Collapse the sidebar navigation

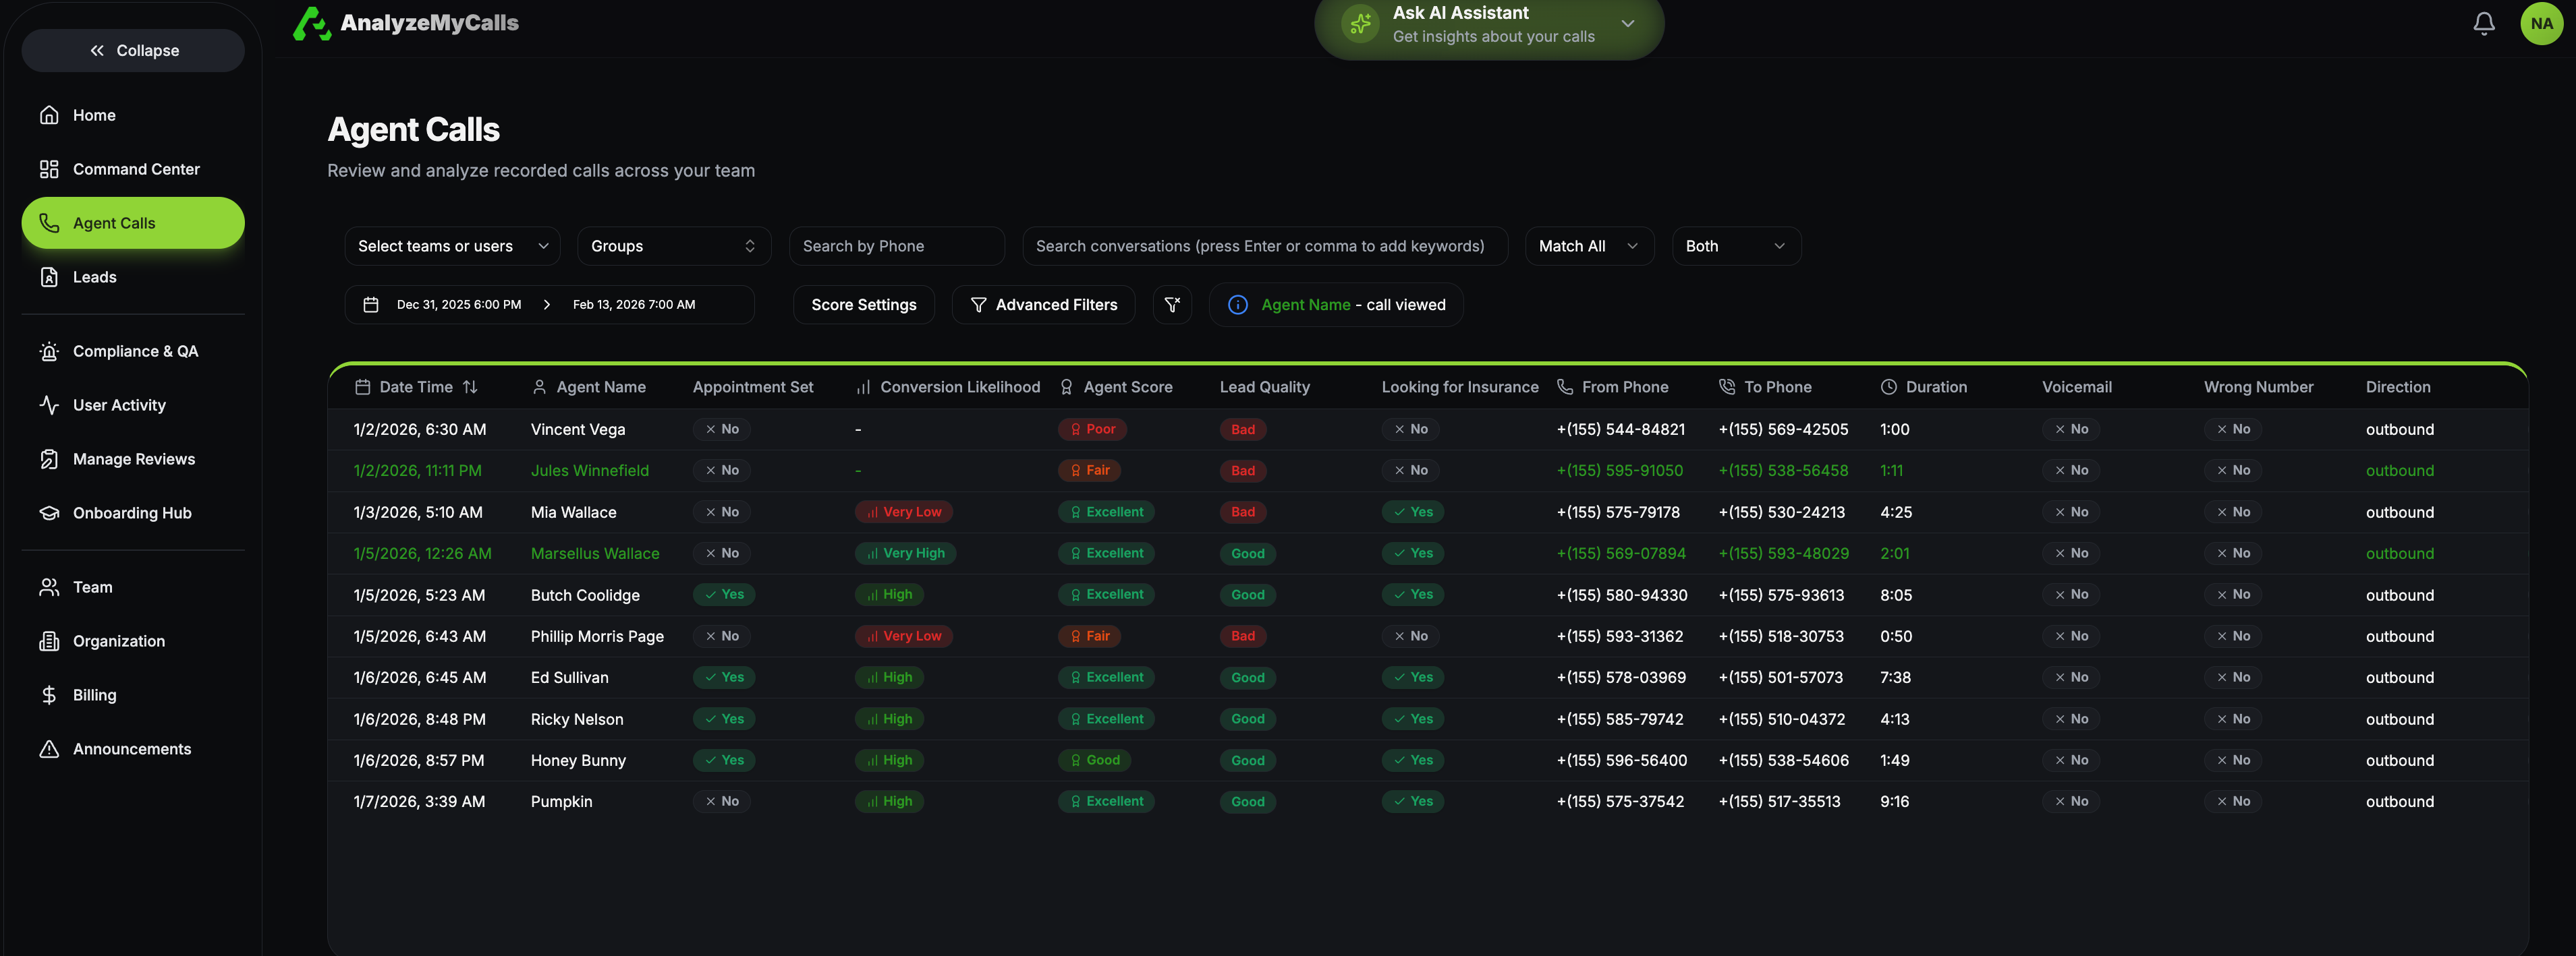(x=133, y=50)
